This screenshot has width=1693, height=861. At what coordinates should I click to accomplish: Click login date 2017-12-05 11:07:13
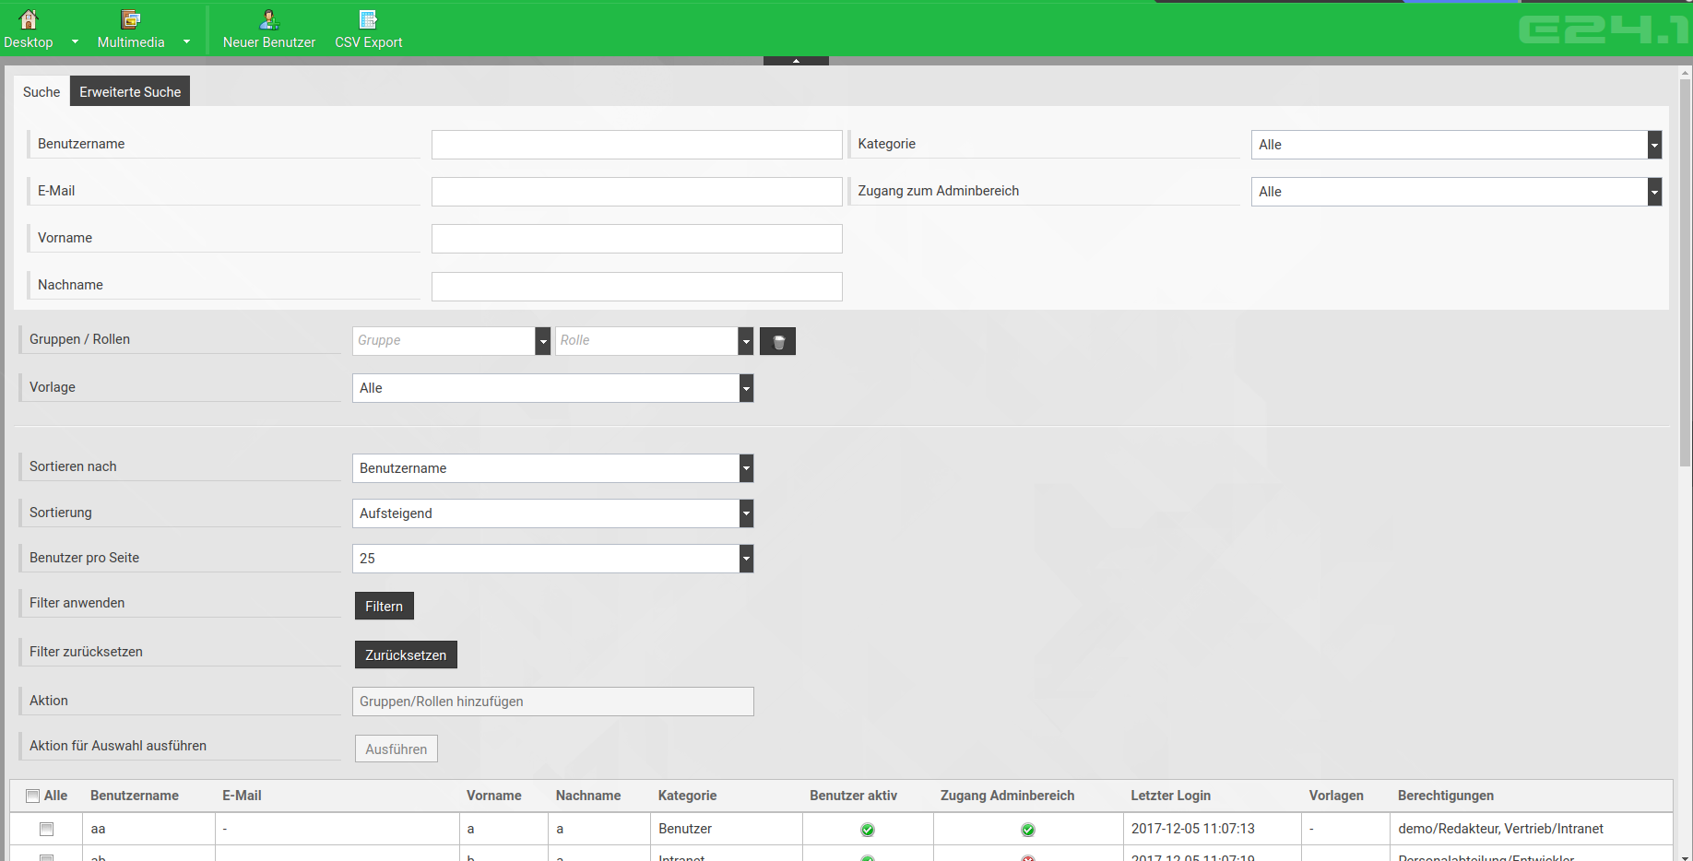click(x=1193, y=829)
